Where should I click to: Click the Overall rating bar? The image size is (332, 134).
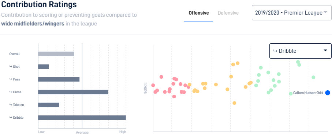(x=56, y=54)
